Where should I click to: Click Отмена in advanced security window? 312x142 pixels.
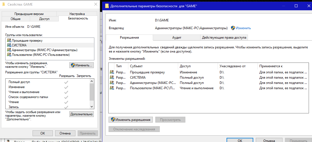[x=269, y=140]
